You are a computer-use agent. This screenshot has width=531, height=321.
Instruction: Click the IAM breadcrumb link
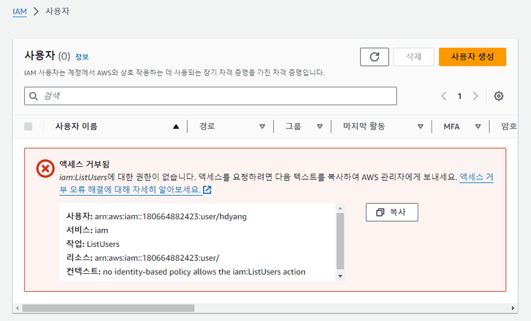coord(19,12)
